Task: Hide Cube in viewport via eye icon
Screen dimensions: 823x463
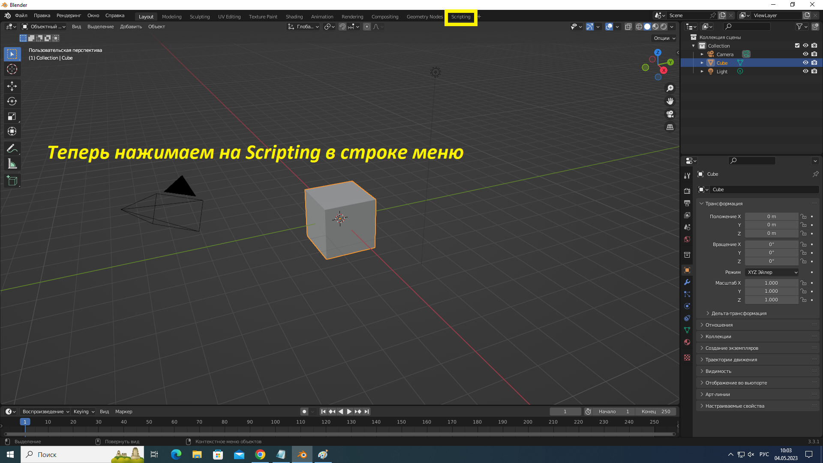Action: pos(805,63)
